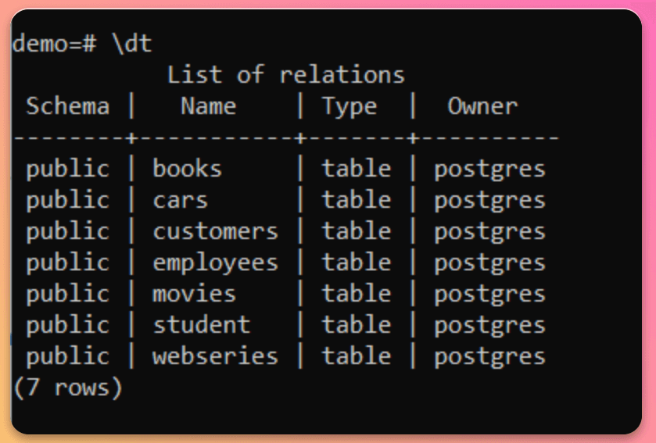Click postgres owner in cars row
The image size is (656, 443).
click(489, 202)
